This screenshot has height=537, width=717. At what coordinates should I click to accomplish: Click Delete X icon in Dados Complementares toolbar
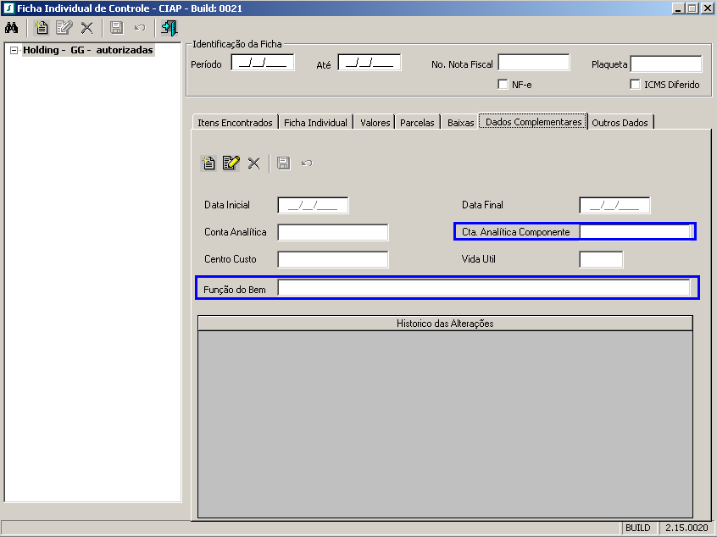(x=253, y=163)
